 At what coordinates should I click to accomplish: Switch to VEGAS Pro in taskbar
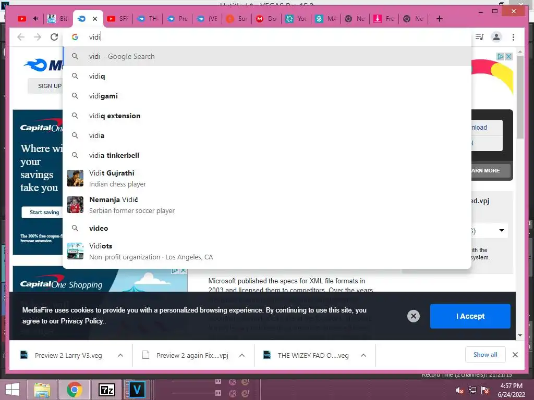click(137, 390)
